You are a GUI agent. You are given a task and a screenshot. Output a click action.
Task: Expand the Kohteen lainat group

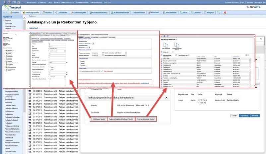[x=162, y=55]
